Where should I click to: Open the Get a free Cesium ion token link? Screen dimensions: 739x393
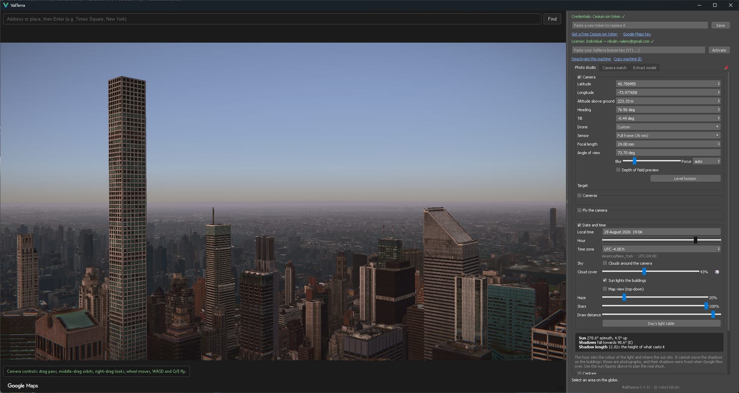point(594,34)
